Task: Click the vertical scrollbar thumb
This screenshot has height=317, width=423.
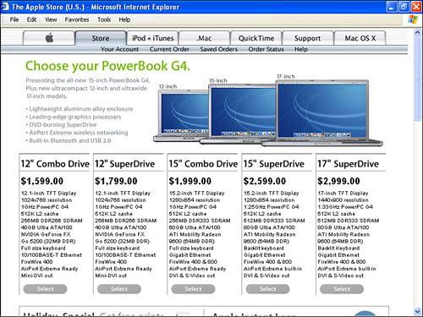Action: [x=417, y=79]
